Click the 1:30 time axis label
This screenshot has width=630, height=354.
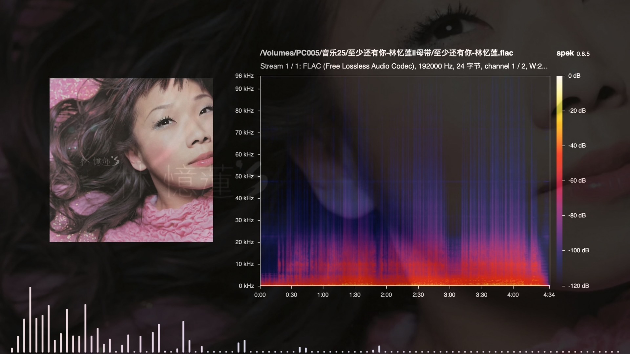click(355, 295)
